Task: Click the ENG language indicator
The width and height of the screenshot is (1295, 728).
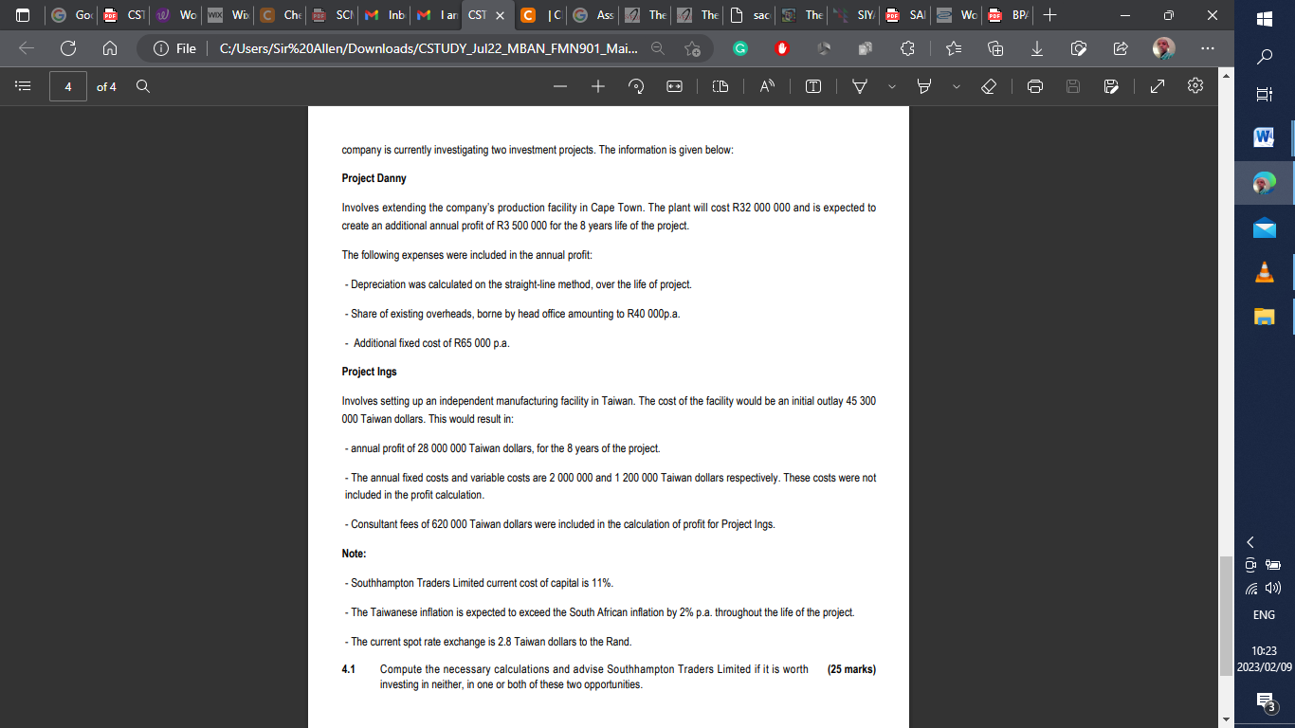Action: point(1264,615)
